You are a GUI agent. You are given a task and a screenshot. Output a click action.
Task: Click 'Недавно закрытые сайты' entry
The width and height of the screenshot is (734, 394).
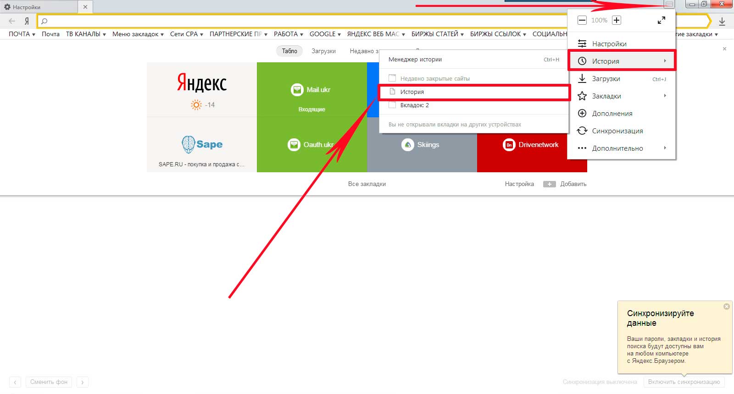tap(474, 78)
